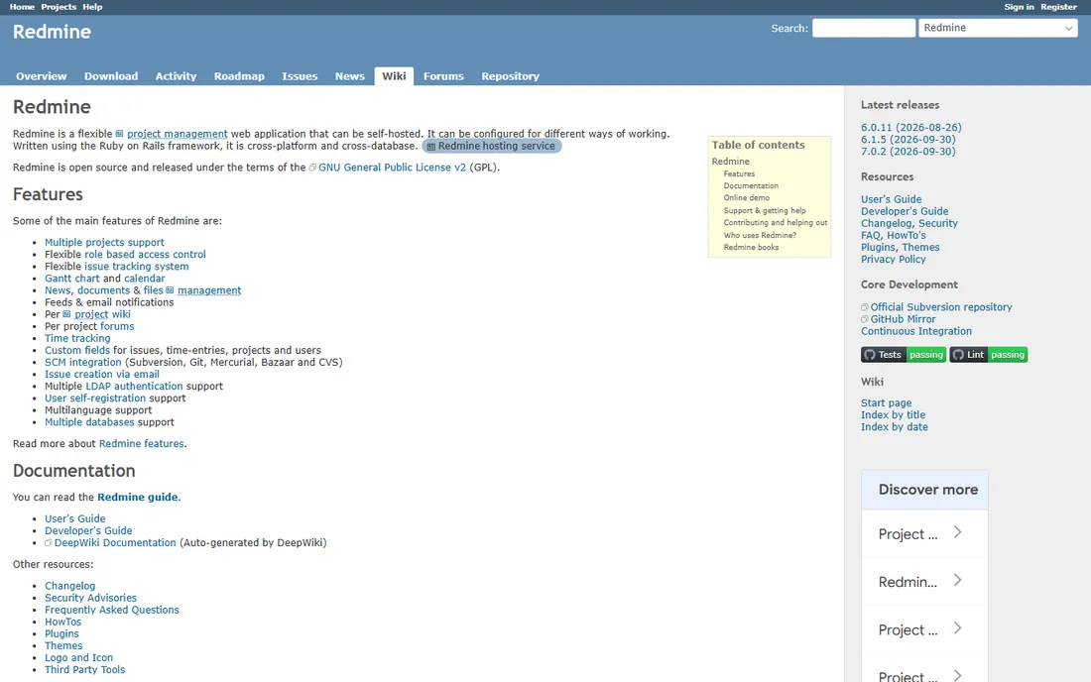Follow the project management link in the intro

click(177, 134)
